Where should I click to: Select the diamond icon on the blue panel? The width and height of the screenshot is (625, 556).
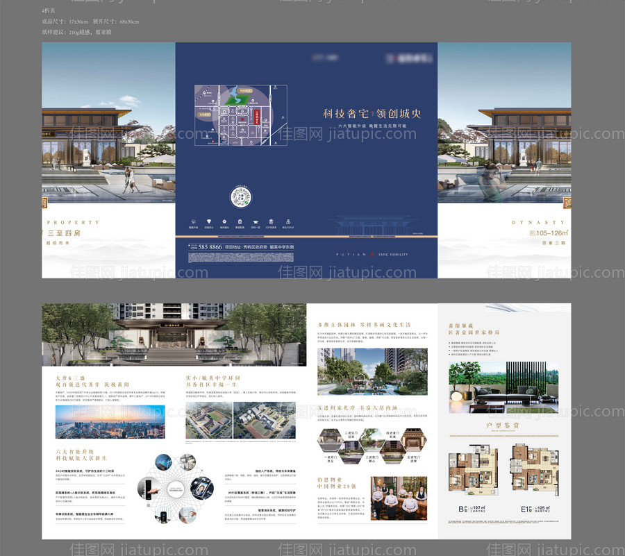209,221
